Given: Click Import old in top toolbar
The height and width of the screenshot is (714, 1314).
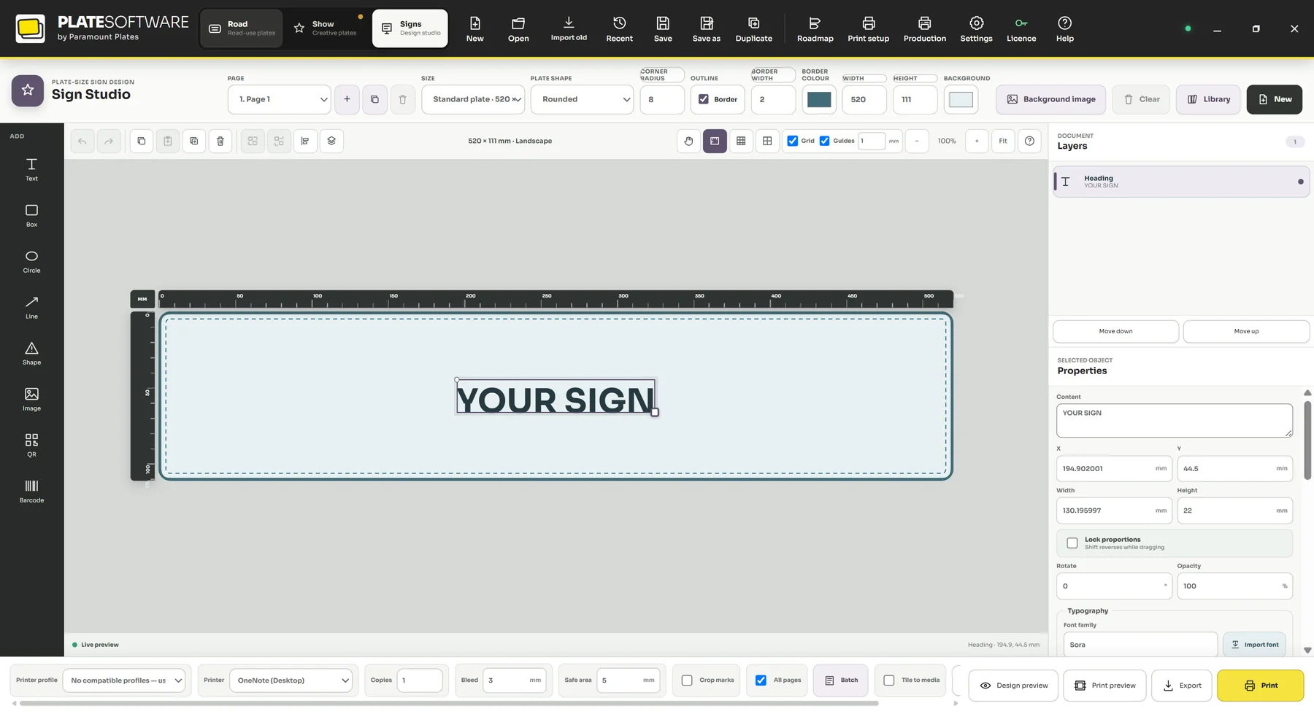Looking at the screenshot, I should 569,28.
